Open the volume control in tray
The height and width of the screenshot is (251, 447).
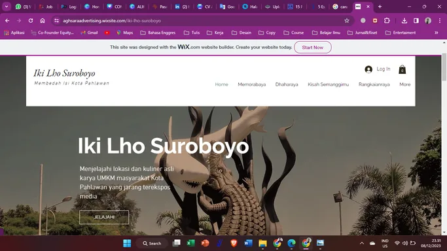[405, 243]
